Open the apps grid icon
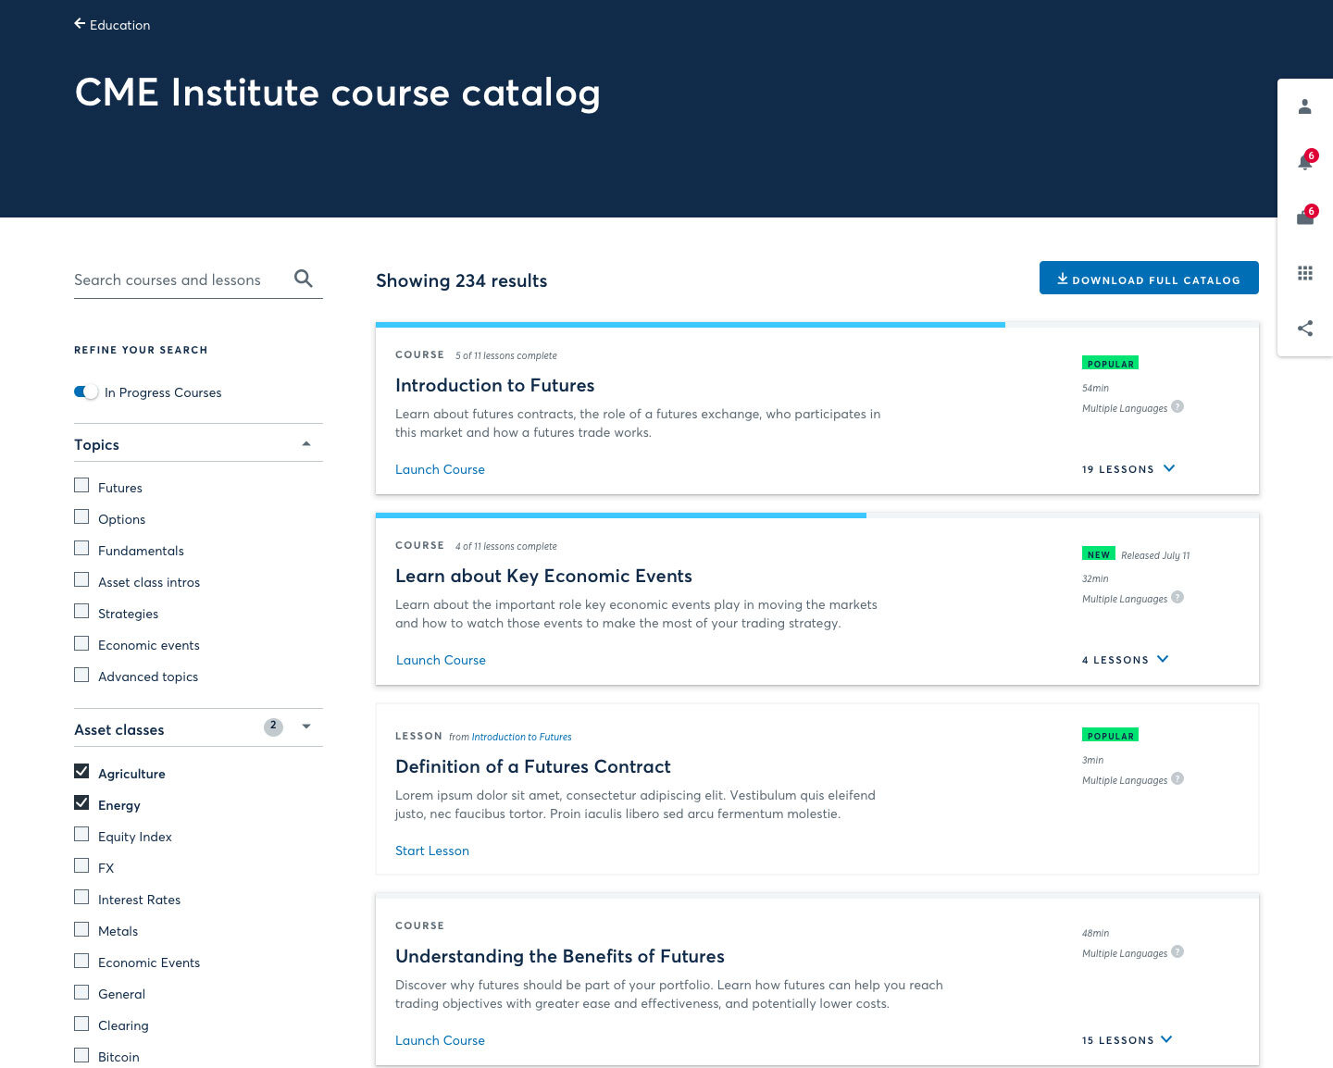 (x=1305, y=273)
